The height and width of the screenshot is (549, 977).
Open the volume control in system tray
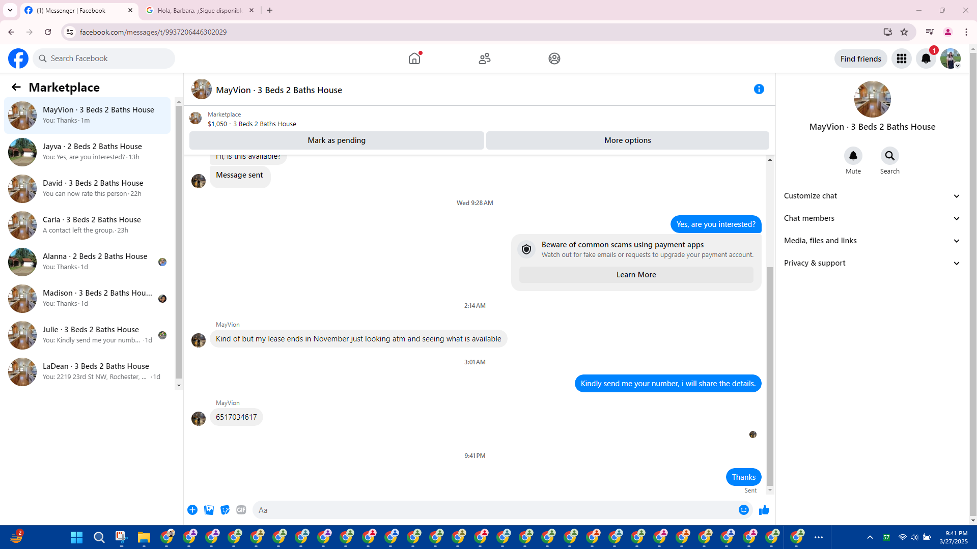tap(914, 537)
